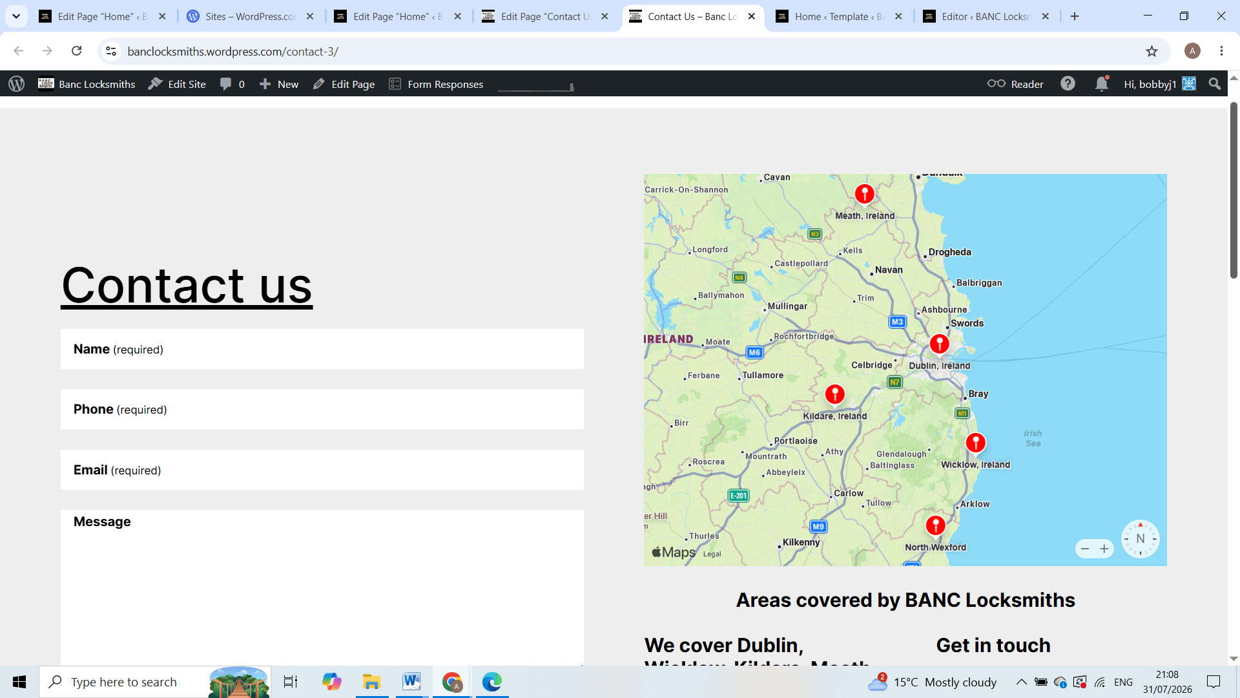1240x698 pixels.
Task: Go back to the previous page
Action: [18, 51]
